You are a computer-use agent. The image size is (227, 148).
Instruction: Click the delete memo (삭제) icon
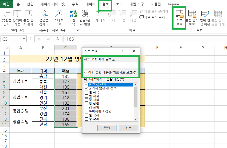(x=112, y=14)
